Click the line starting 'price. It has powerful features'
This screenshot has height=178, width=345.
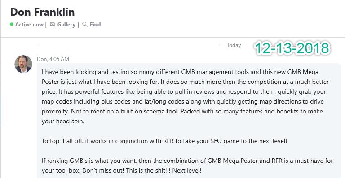tap(184, 92)
